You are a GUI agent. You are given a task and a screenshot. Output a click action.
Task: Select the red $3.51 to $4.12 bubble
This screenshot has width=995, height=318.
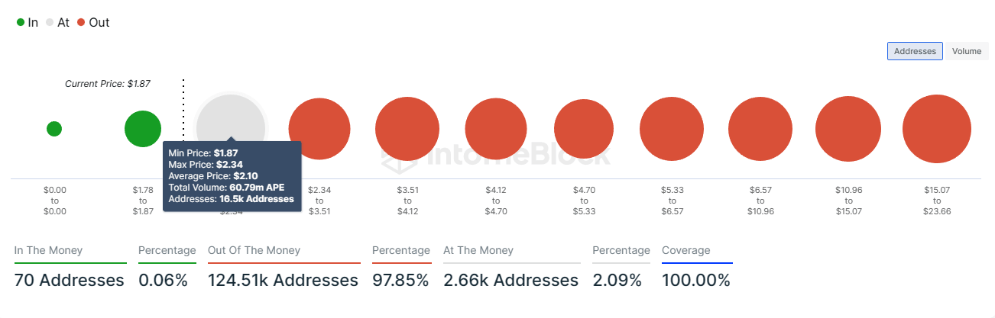[407, 129]
